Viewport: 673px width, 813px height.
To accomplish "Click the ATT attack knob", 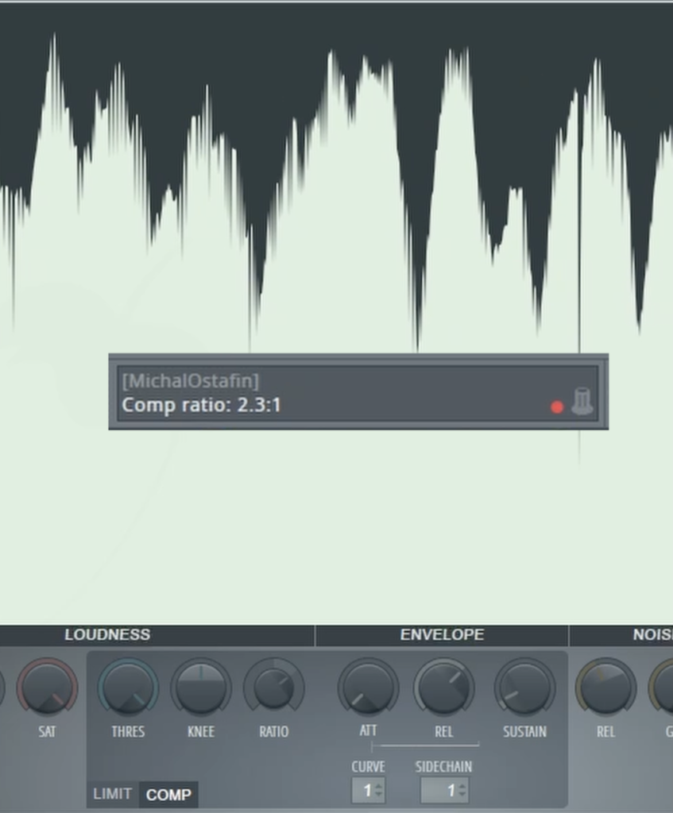I will click(368, 688).
